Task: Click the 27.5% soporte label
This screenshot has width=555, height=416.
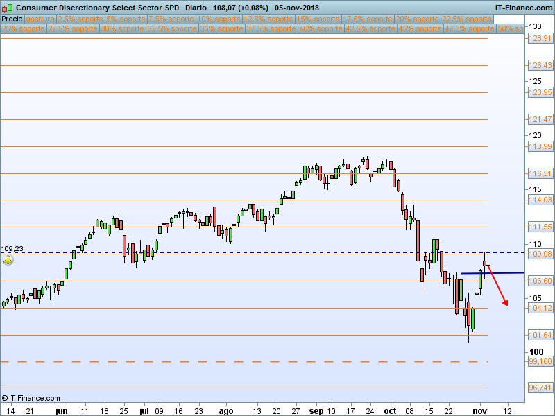Action: 73,28
